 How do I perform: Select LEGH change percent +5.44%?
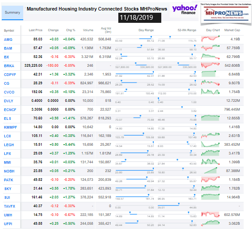tap(69, 144)
